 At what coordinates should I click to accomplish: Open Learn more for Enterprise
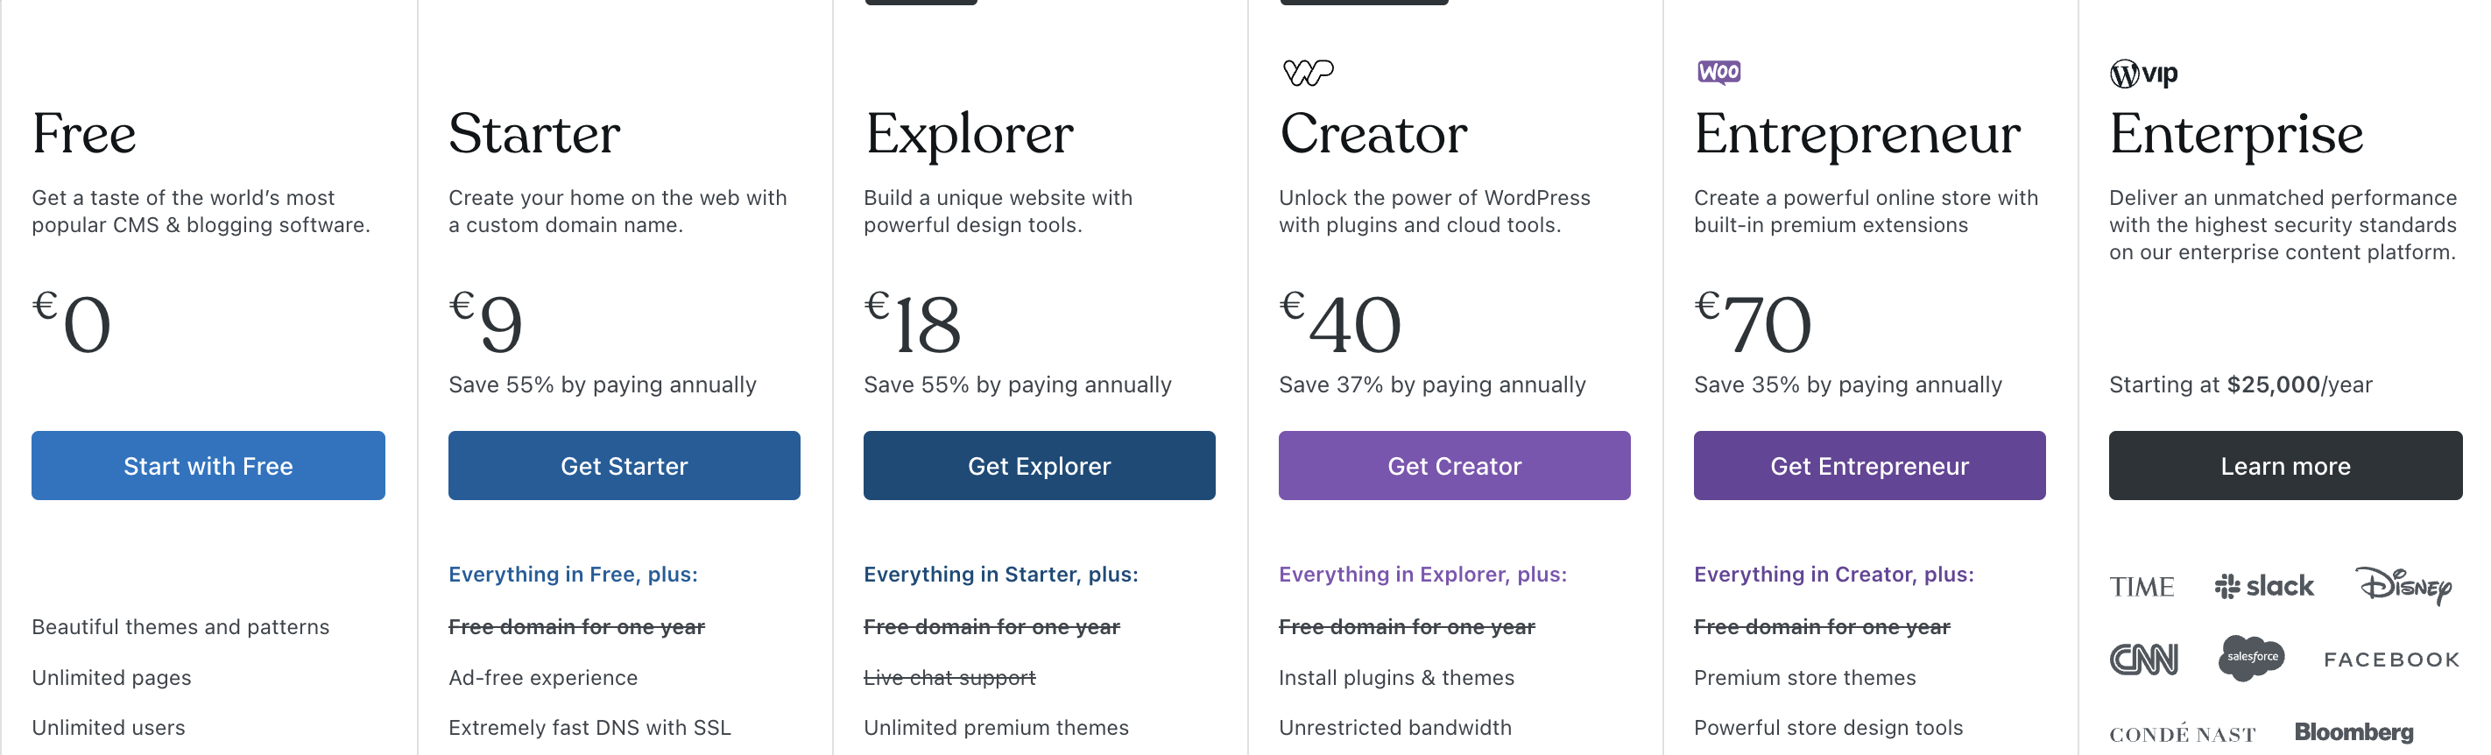(x=2284, y=466)
